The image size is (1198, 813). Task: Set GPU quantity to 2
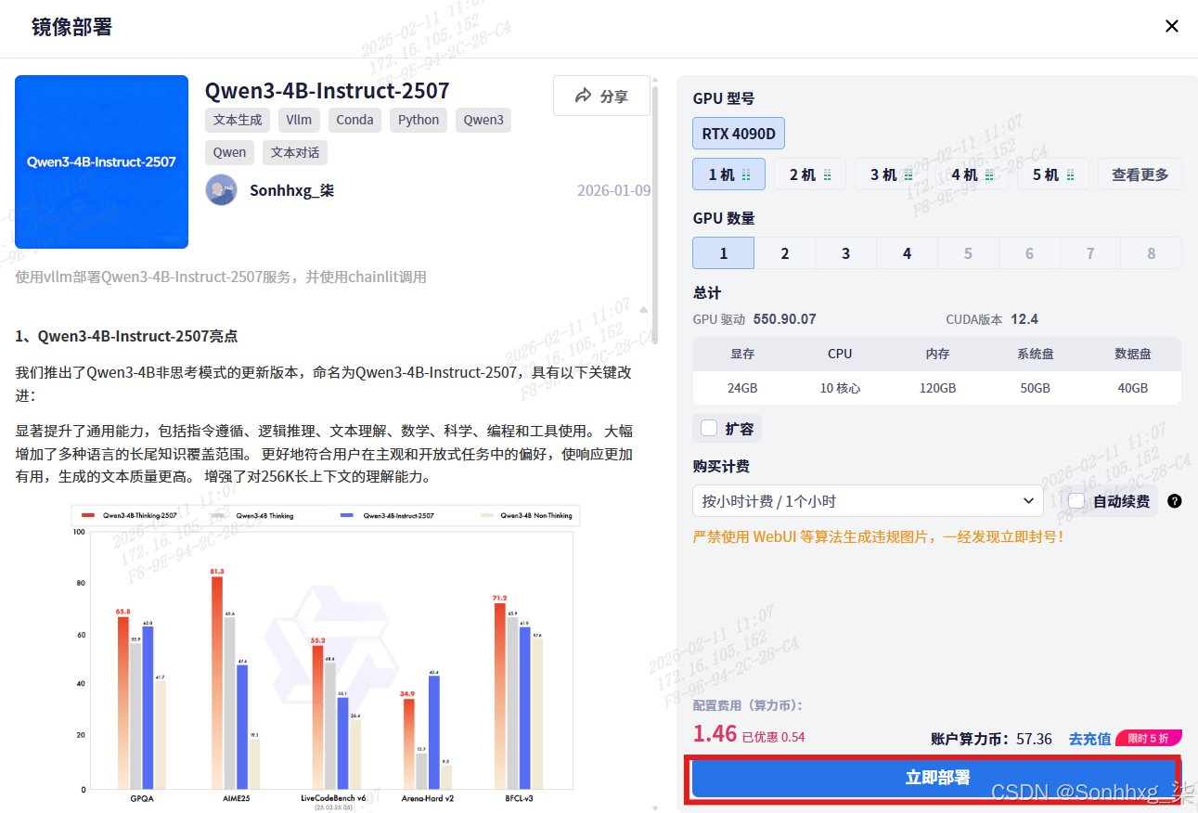pyautogui.click(x=784, y=252)
